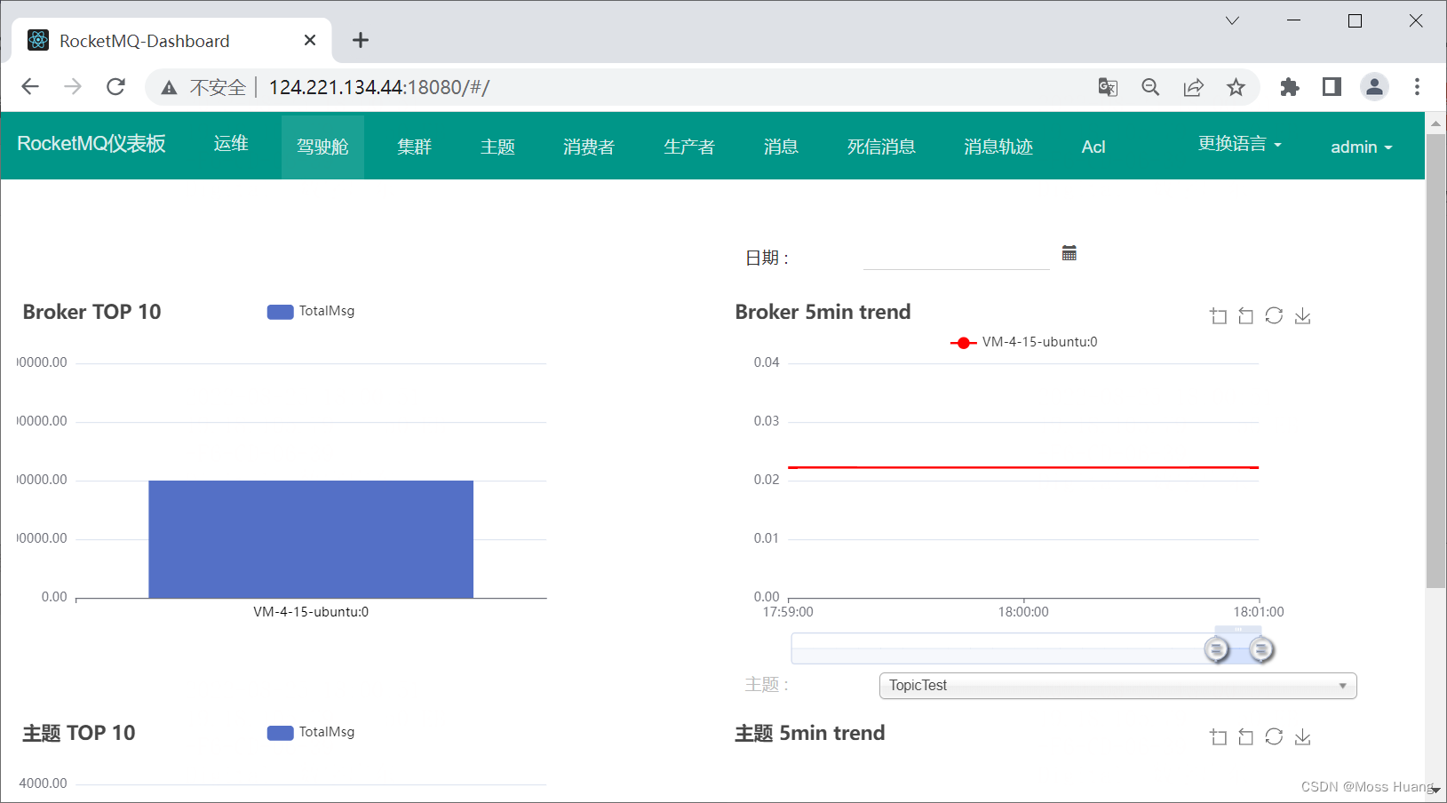Image resolution: width=1447 pixels, height=803 pixels.
Task: Click the not-secure warning triangle icon
Action: point(169,87)
